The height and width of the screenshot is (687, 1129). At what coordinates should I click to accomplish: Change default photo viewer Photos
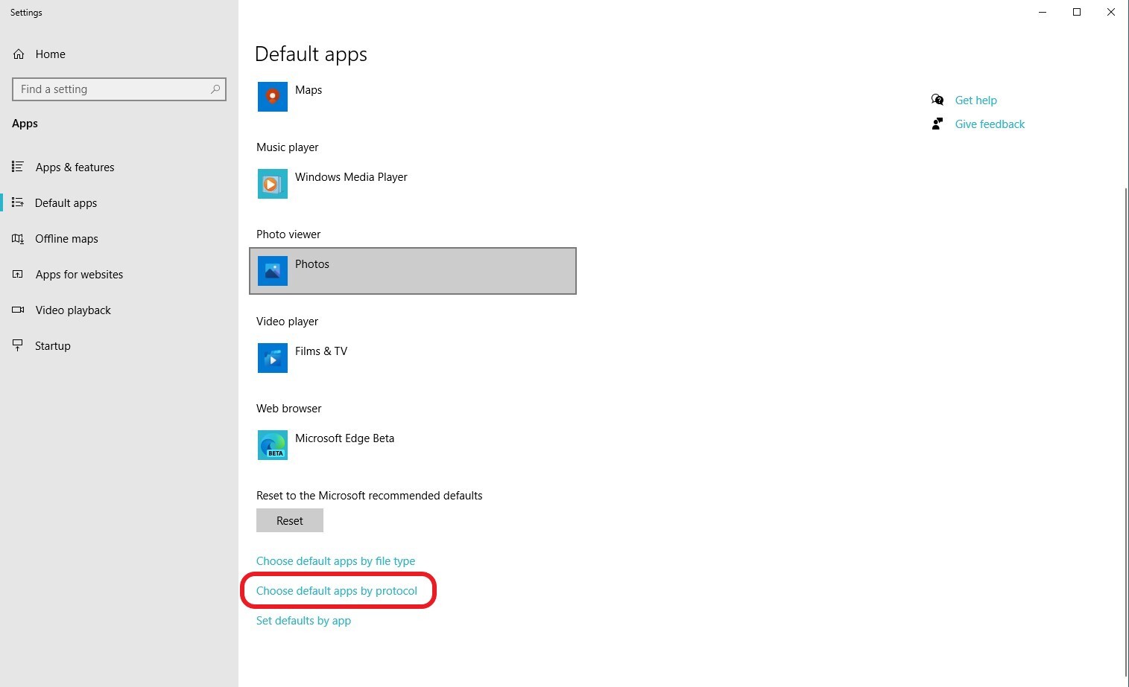(x=413, y=271)
